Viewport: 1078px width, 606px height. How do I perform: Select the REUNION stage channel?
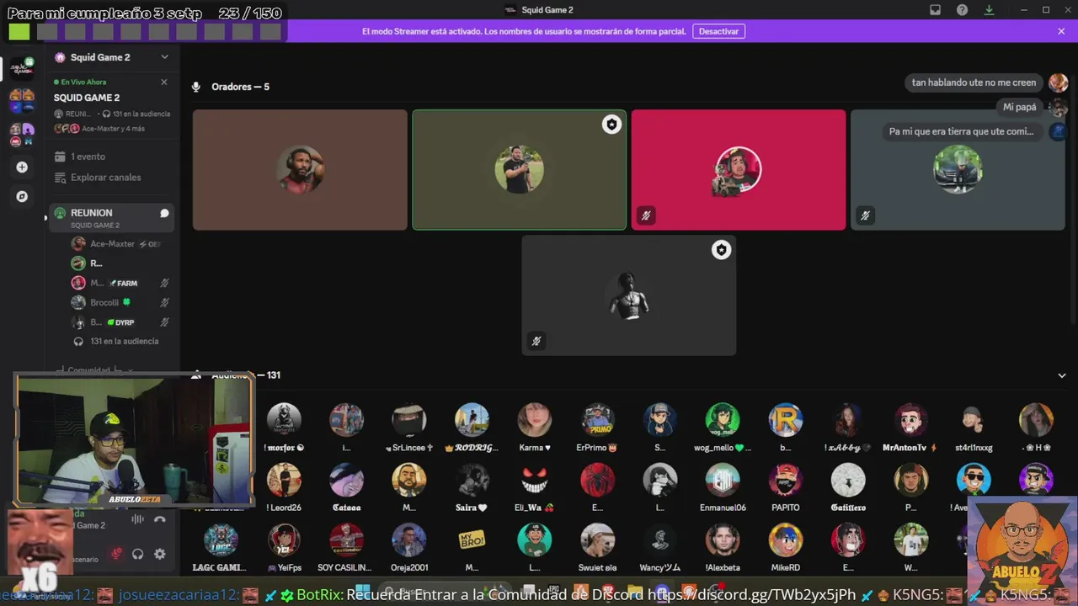pyautogui.click(x=112, y=217)
